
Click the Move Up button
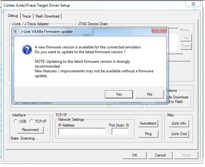(186, 38)
